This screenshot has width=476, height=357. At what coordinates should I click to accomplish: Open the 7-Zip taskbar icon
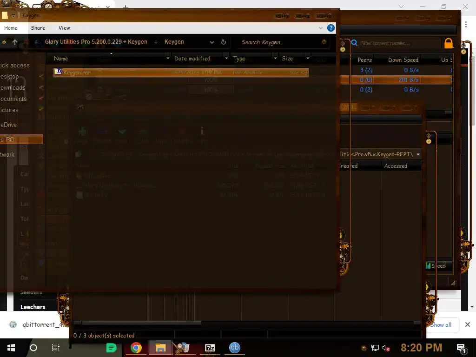tap(210, 348)
